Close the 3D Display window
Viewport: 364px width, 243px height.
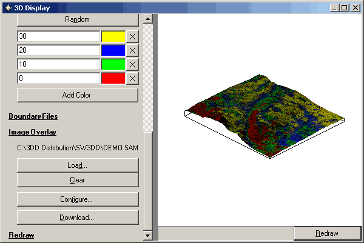coord(356,8)
